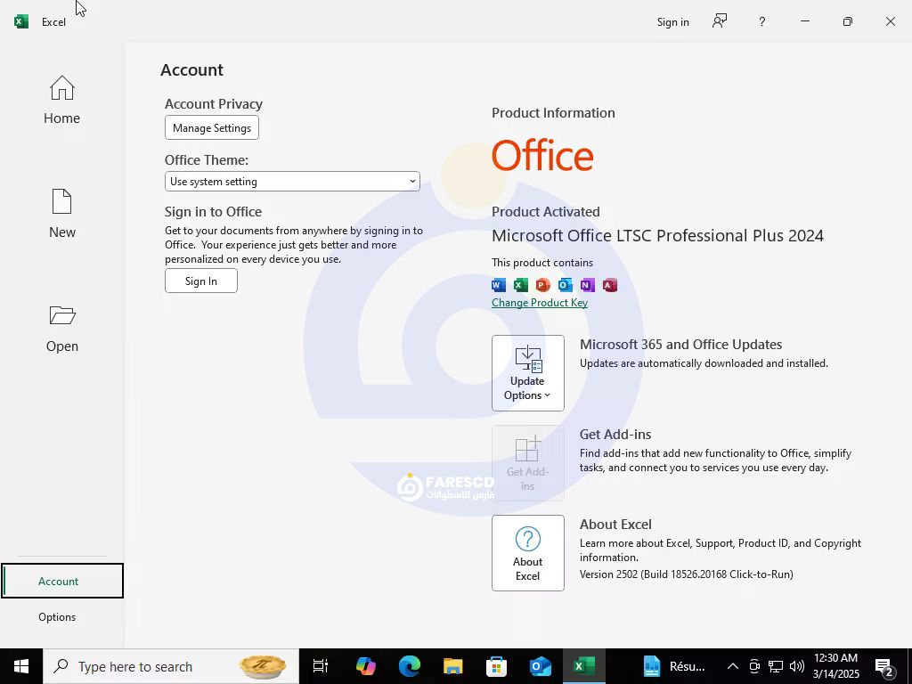Image resolution: width=912 pixels, height=684 pixels.
Task: Click the Manage Settings button
Action: tap(212, 127)
